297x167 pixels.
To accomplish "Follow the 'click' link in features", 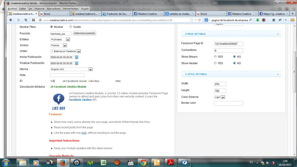I will [x=84, y=133].
